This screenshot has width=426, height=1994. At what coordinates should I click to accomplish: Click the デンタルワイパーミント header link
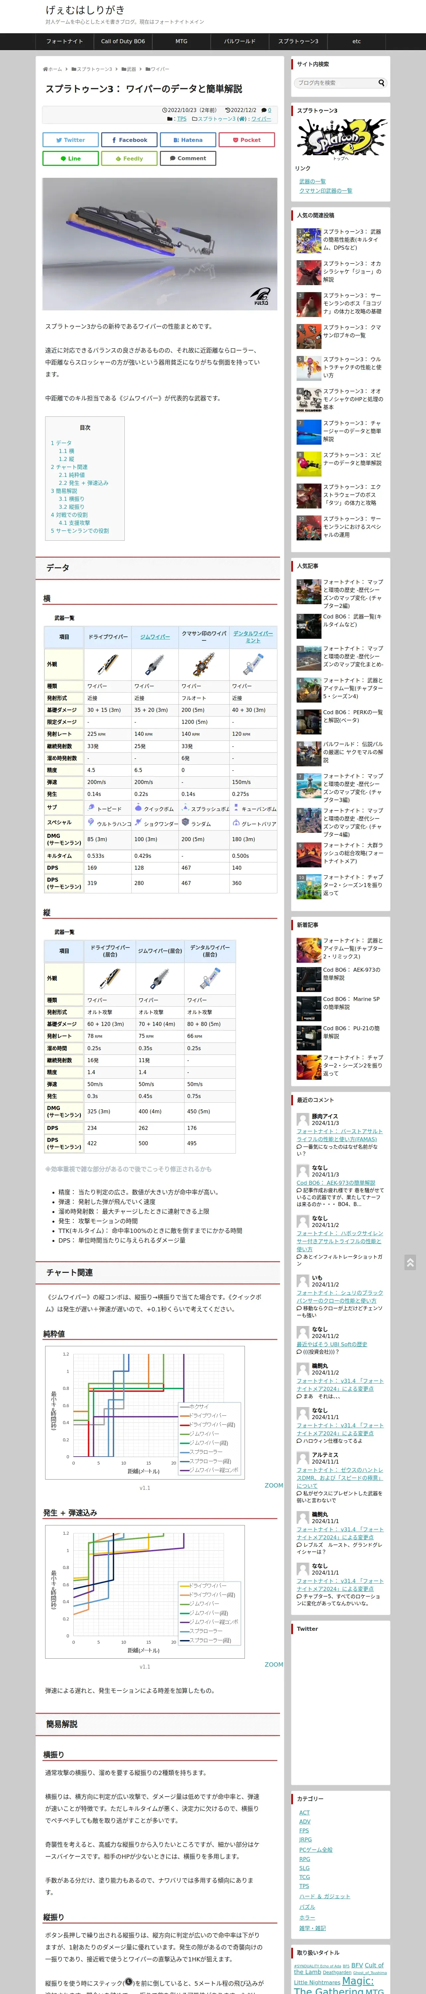[x=253, y=637]
